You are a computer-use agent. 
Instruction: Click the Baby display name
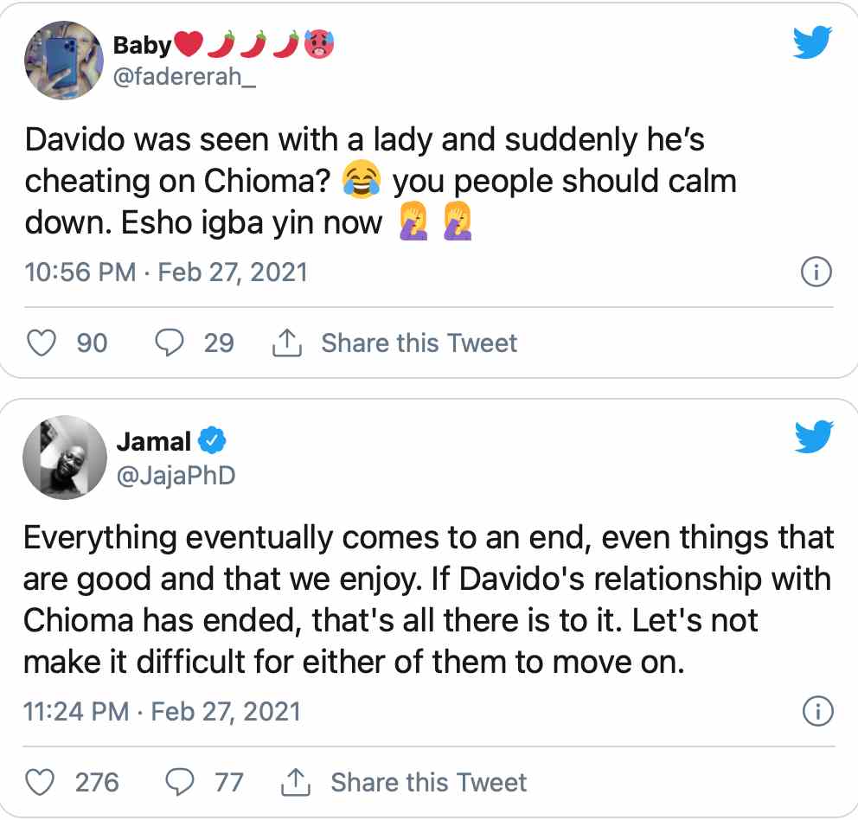(x=143, y=44)
